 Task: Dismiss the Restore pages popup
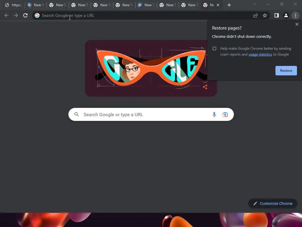[x=297, y=24]
